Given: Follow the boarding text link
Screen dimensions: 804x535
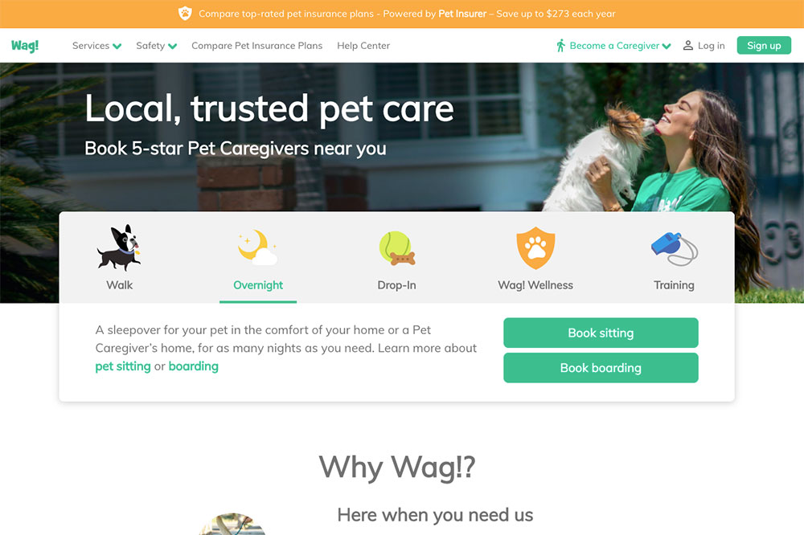Looking at the screenshot, I should click(193, 366).
